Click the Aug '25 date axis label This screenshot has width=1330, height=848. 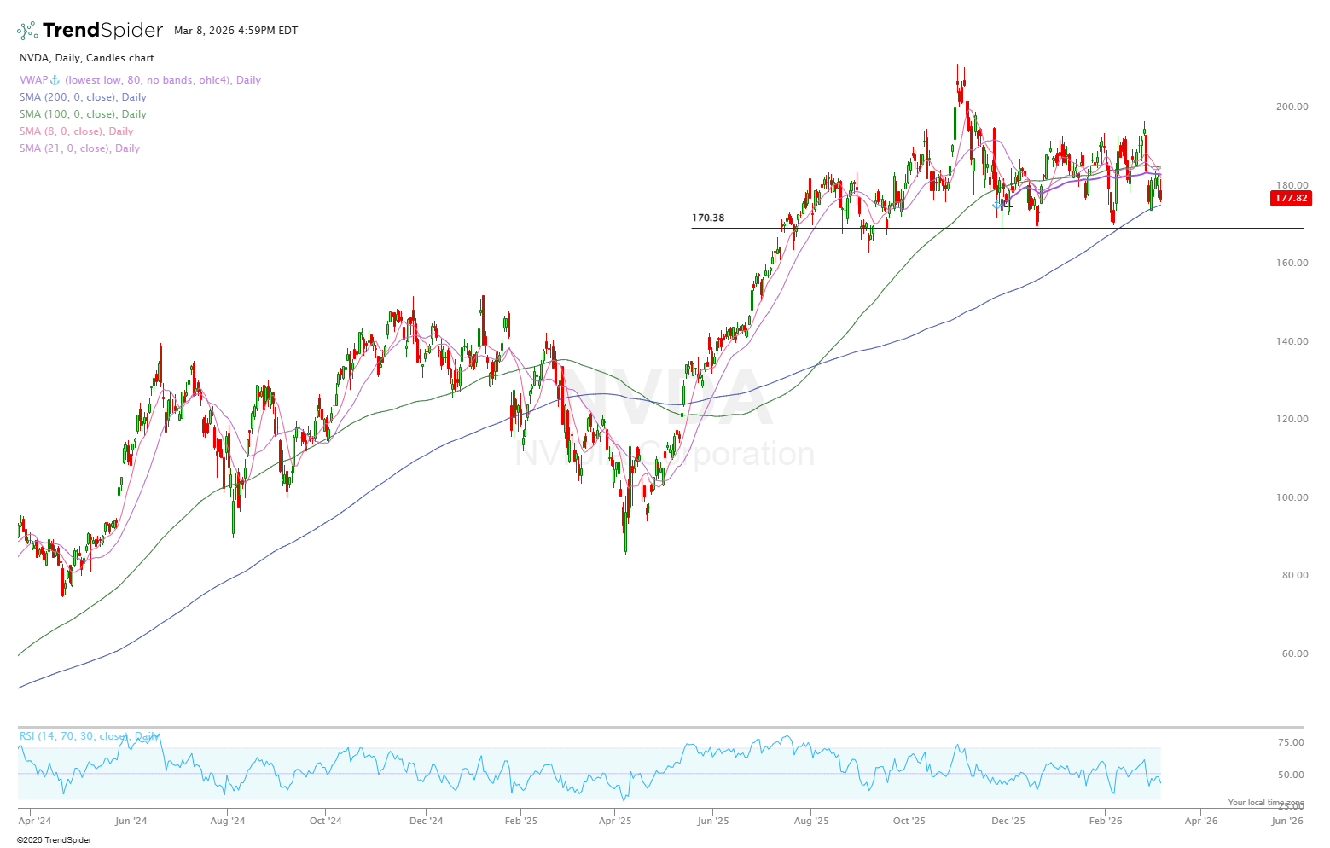pos(811,821)
